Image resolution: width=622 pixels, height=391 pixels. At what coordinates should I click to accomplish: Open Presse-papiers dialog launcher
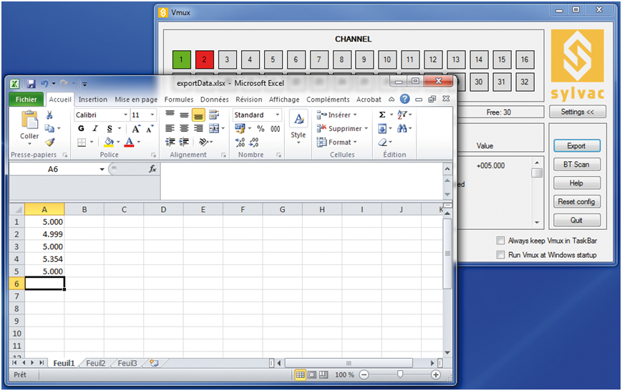pos(64,155)
